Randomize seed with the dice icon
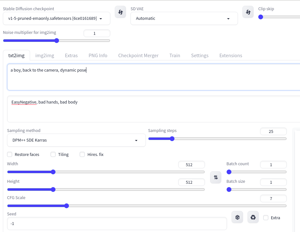Screen dimensions: 300x232 point(237,217)
